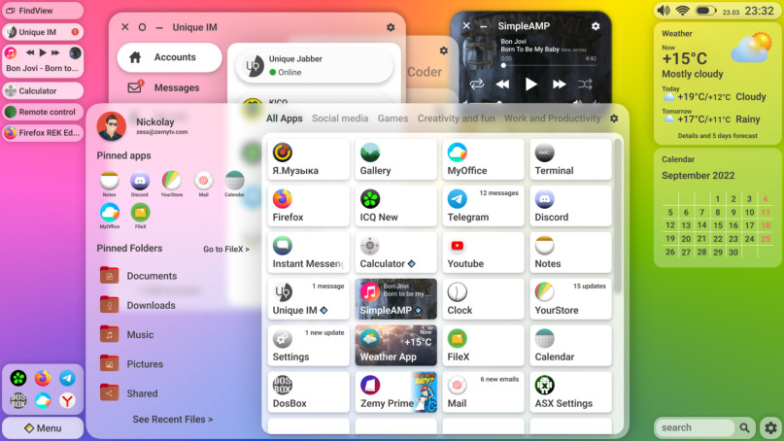Open Calendar tile in app grid
The width and height of the screenshot is (784, 441).
(570, 346)
